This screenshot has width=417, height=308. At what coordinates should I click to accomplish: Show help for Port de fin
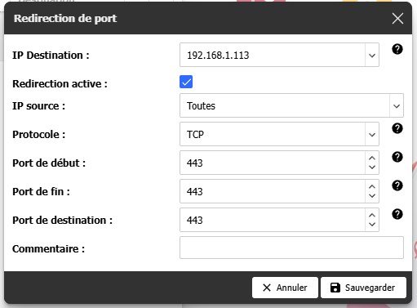point(397,185)
